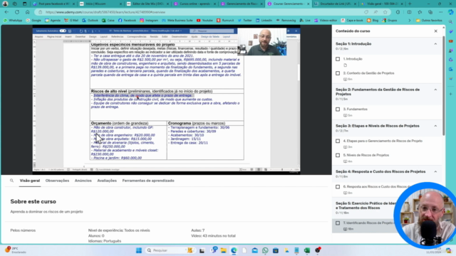Switch to the Início | Wix.com browser tab
Image resolution: width=456 pixels, height=256 pixels.
(x=100, y=4)
